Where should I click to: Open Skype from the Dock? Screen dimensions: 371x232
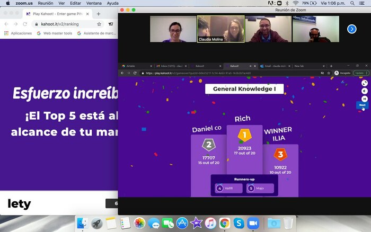click(238, 223)
